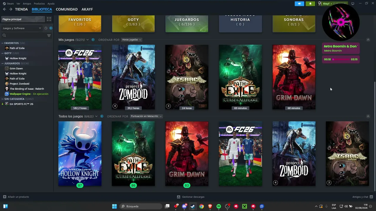
Task: Toggle the ready-to-play filter icon in the sidebar
Action: [x=51, y=28]
